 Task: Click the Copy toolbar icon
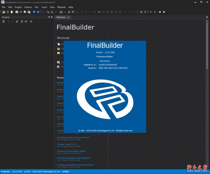pyautogui.click(x=48, y=12)
